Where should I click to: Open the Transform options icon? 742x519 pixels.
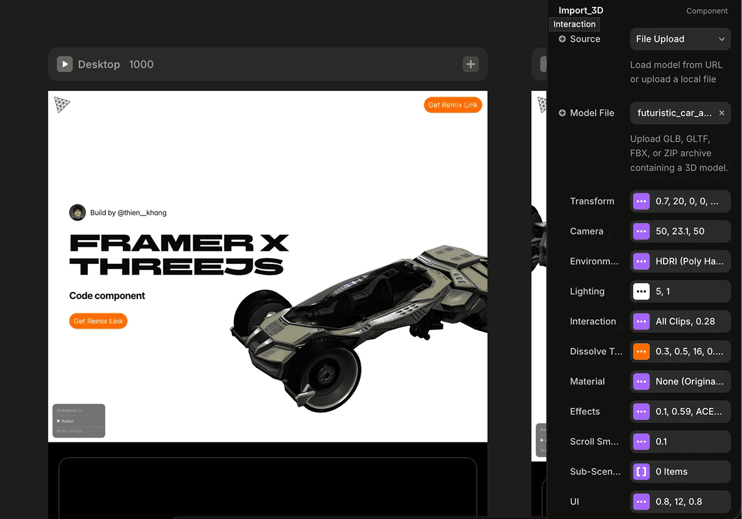[x=641, y=202]
